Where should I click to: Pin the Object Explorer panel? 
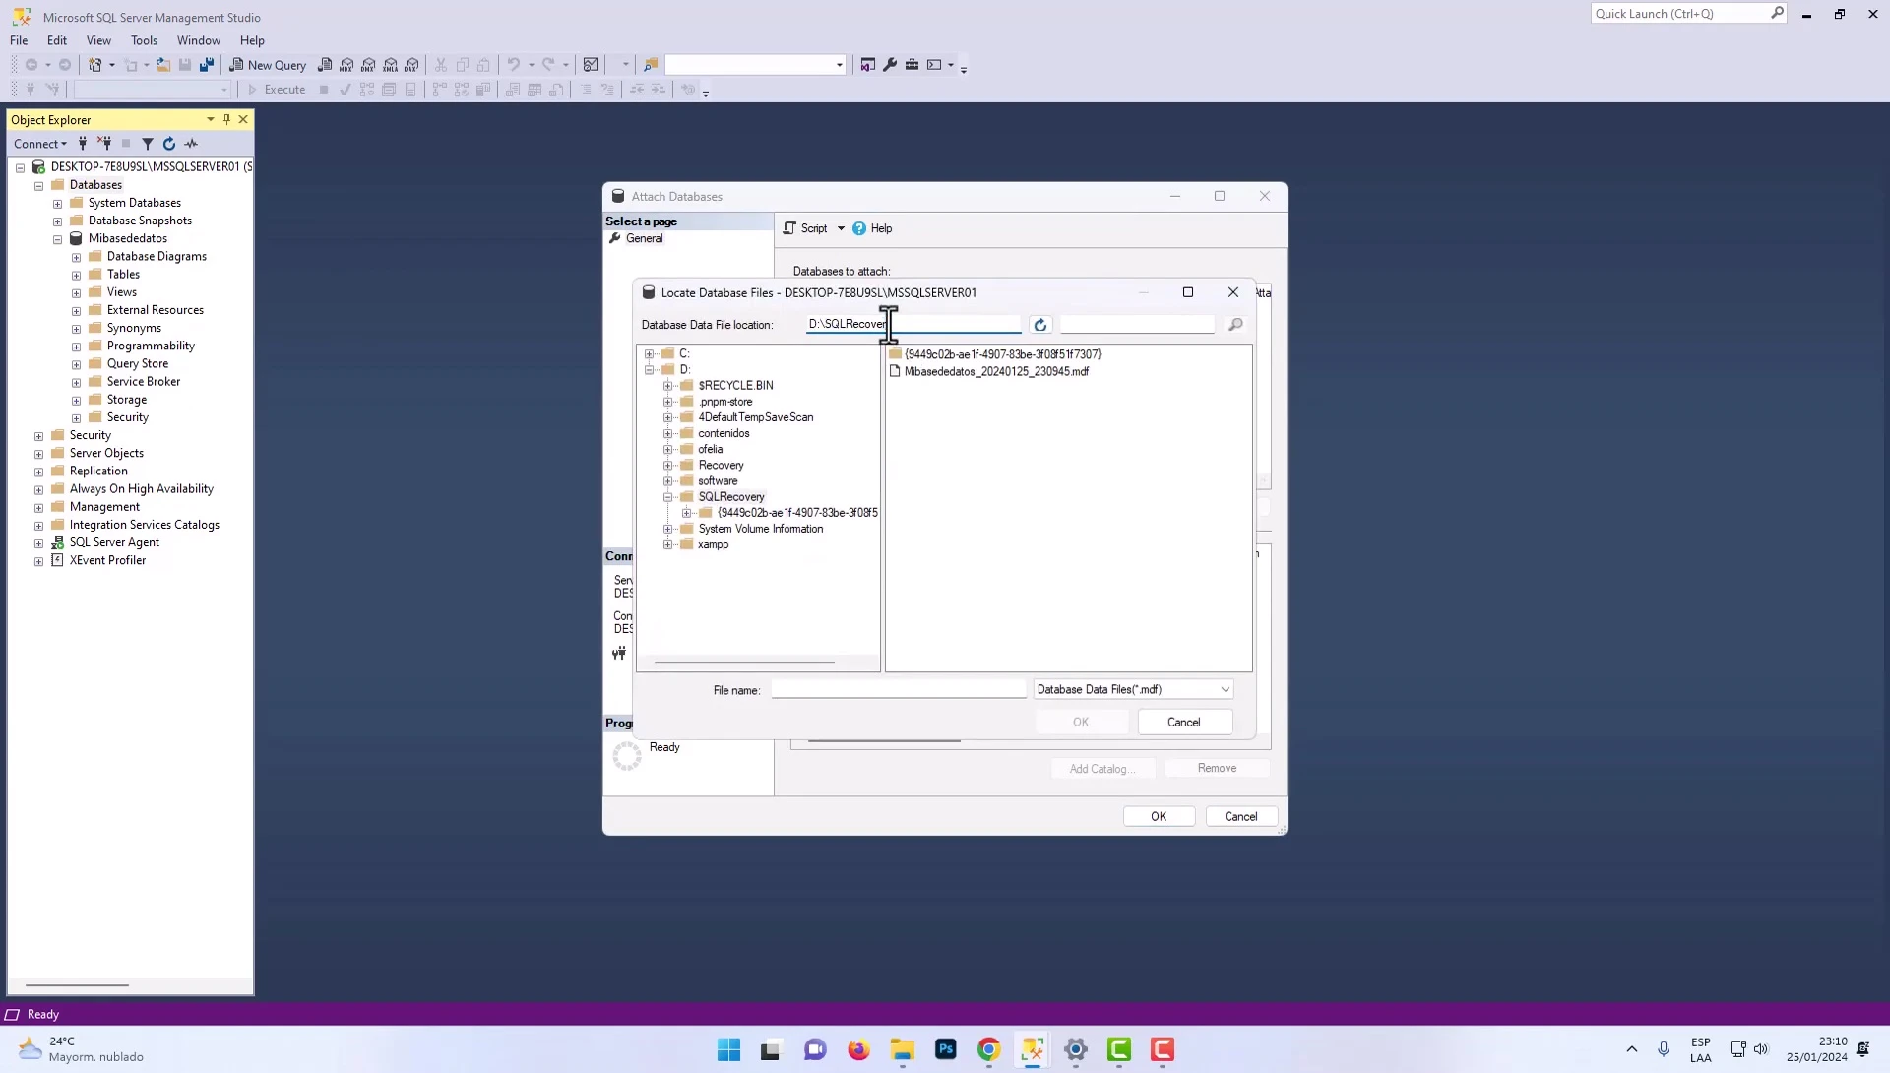pyautogui.click(x=226, y=119)
